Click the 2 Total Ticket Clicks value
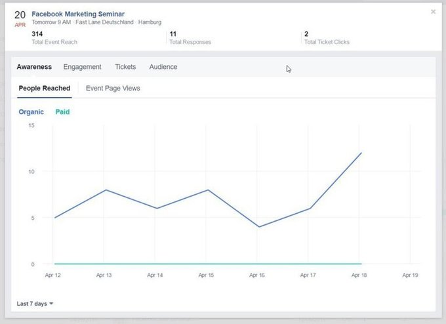 [306, 34]
